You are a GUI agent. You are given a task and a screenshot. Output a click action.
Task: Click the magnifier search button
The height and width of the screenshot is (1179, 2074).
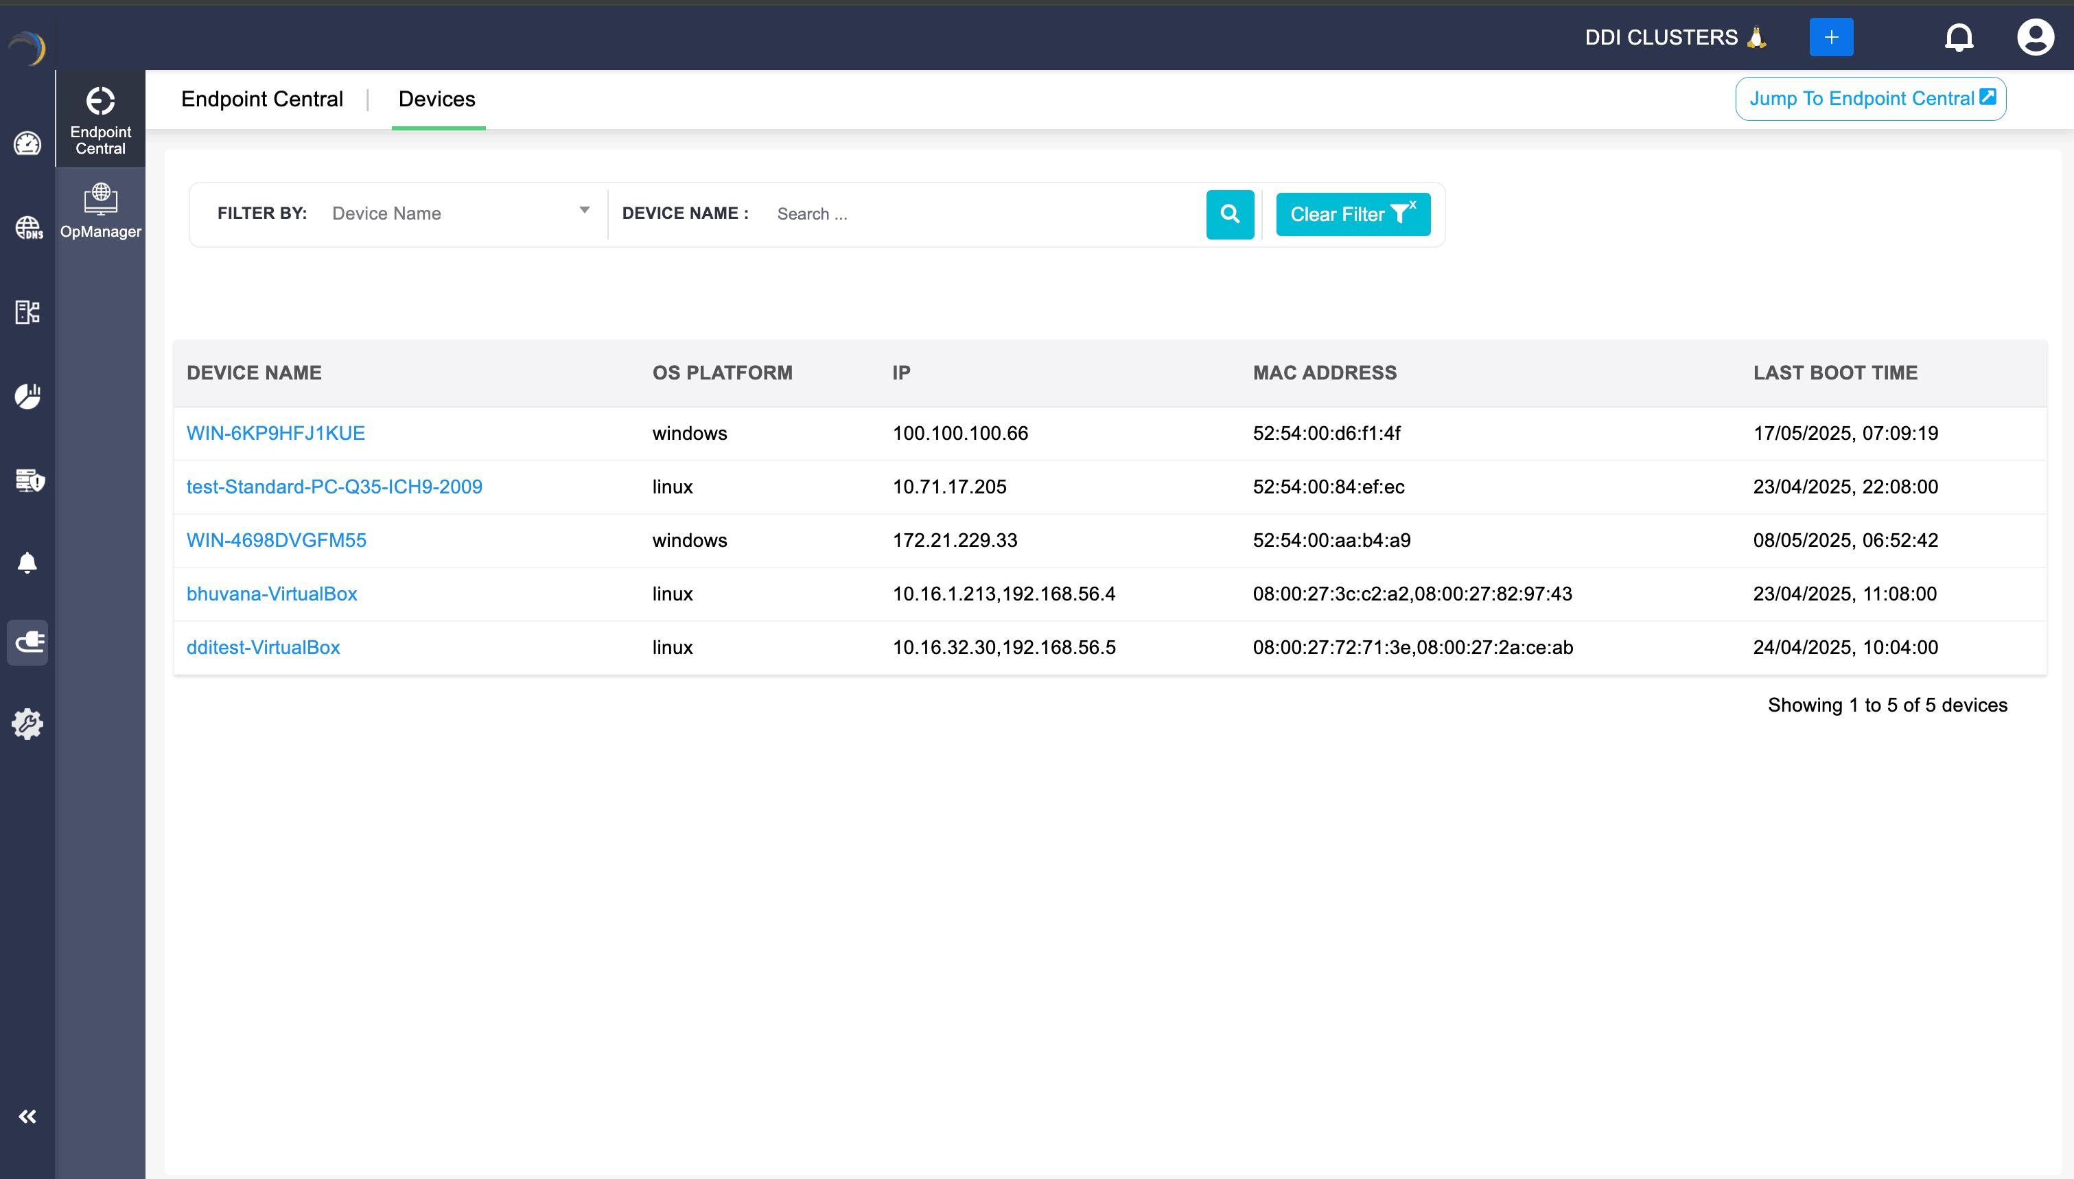1230,215
